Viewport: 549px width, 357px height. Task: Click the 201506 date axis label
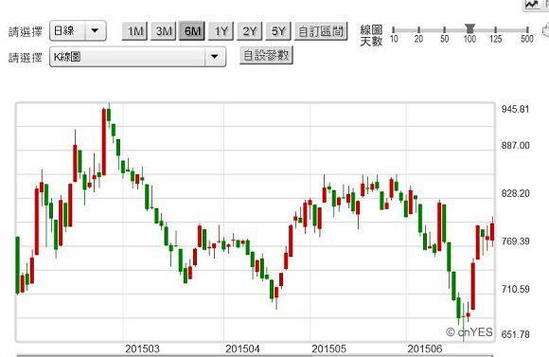click(425, 348)
